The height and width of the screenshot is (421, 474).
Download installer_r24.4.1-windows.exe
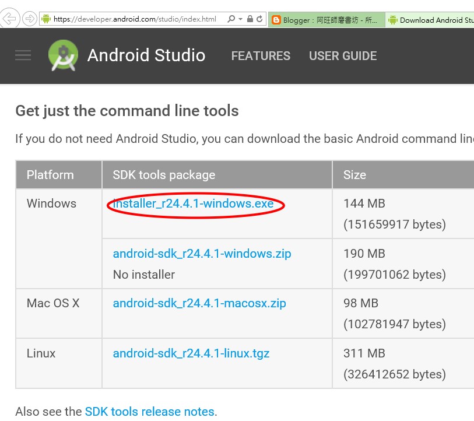pos(194,204)
